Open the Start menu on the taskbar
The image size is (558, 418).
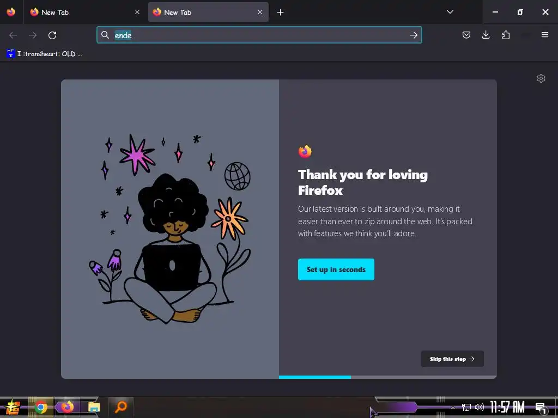pos(14,407)
